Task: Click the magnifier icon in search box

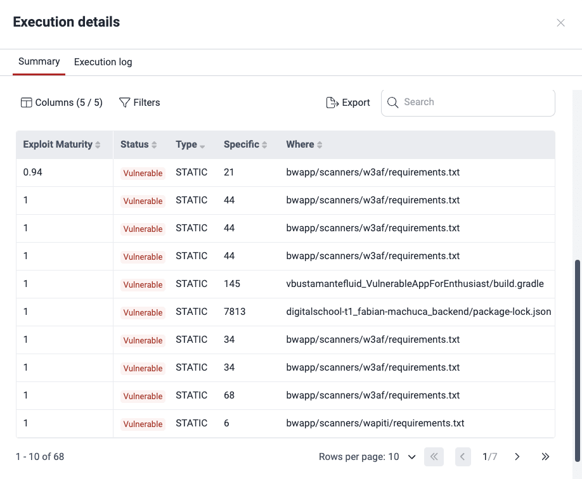Action: pyautogui.click(x=392, y=102)
